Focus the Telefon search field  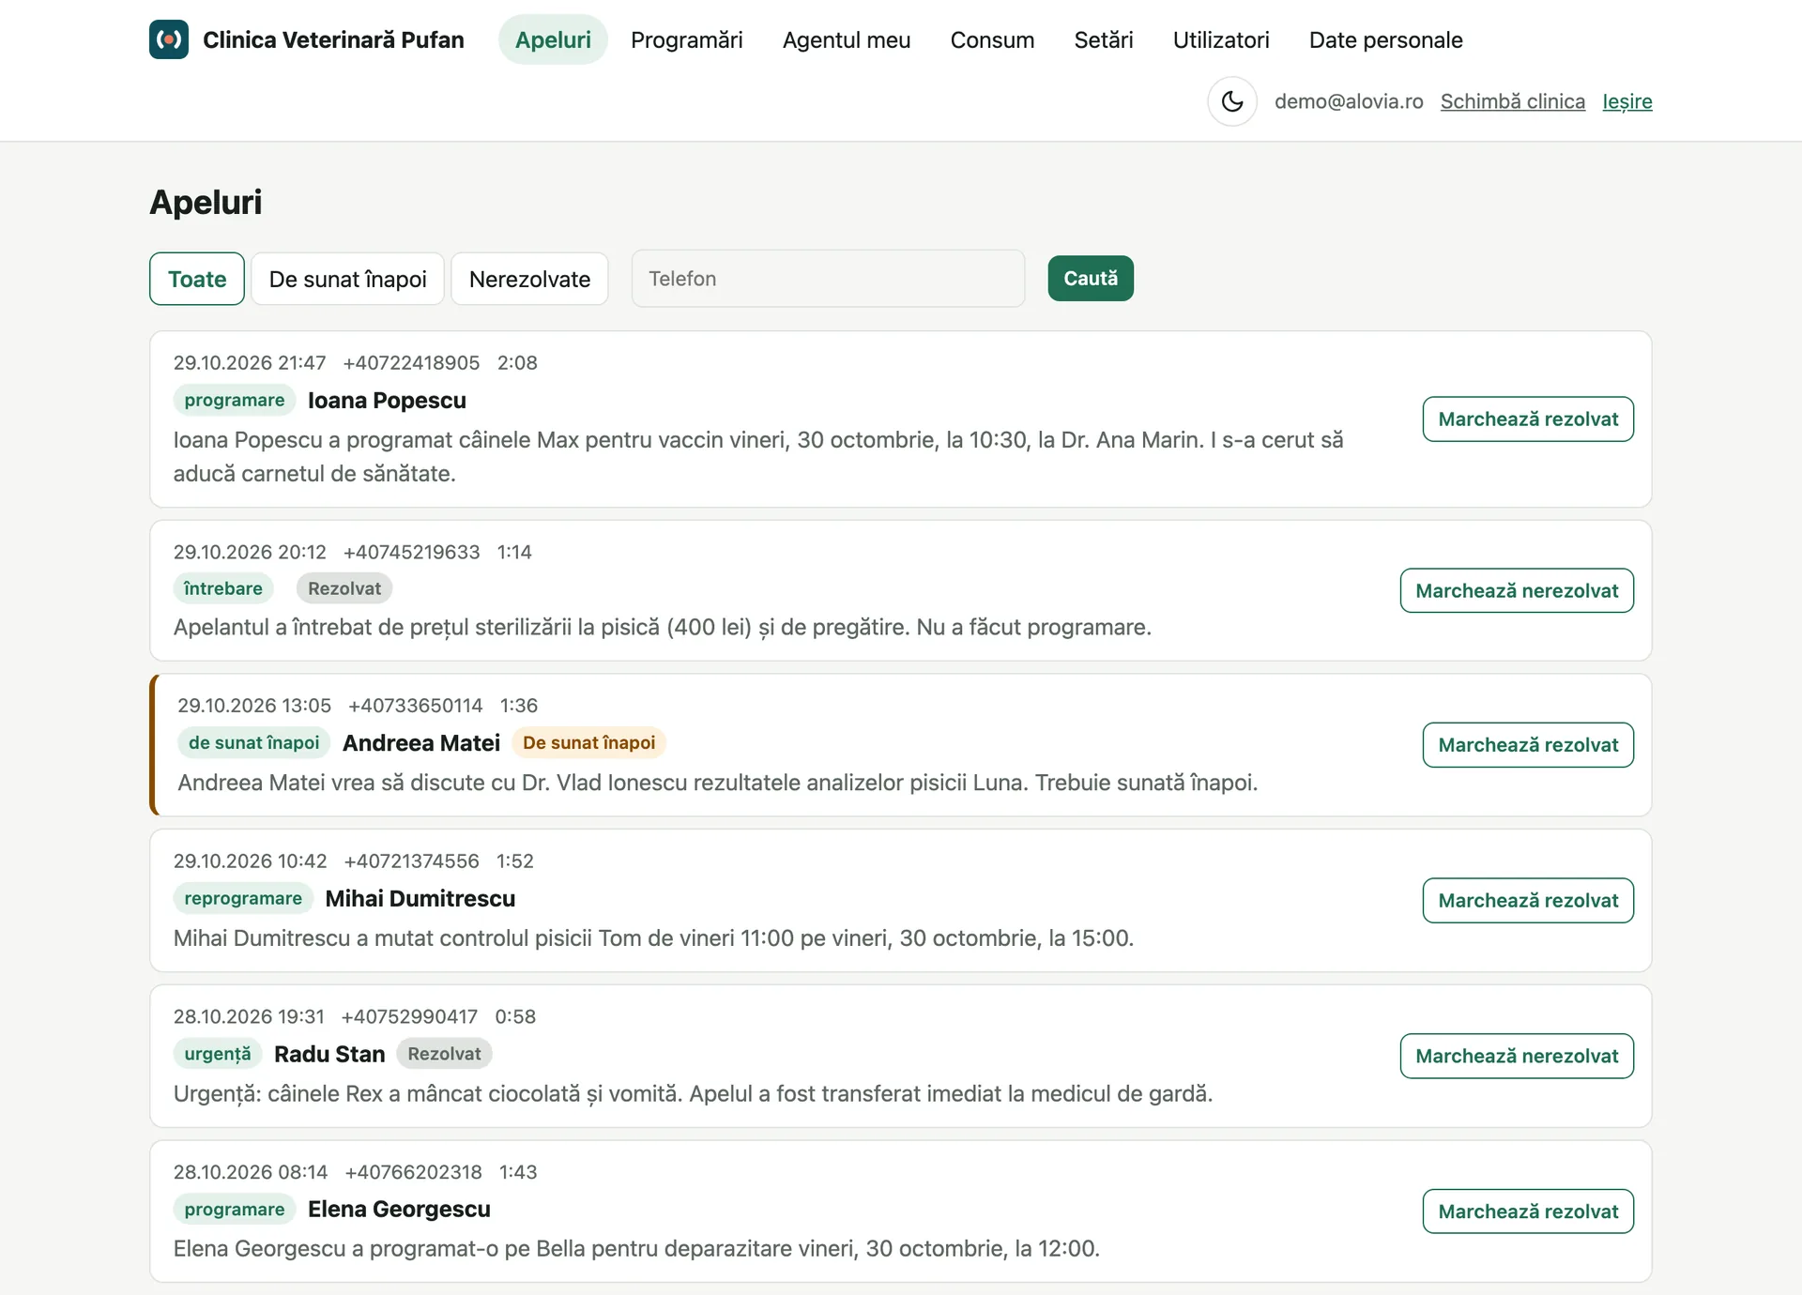click(x=828, y=279)
